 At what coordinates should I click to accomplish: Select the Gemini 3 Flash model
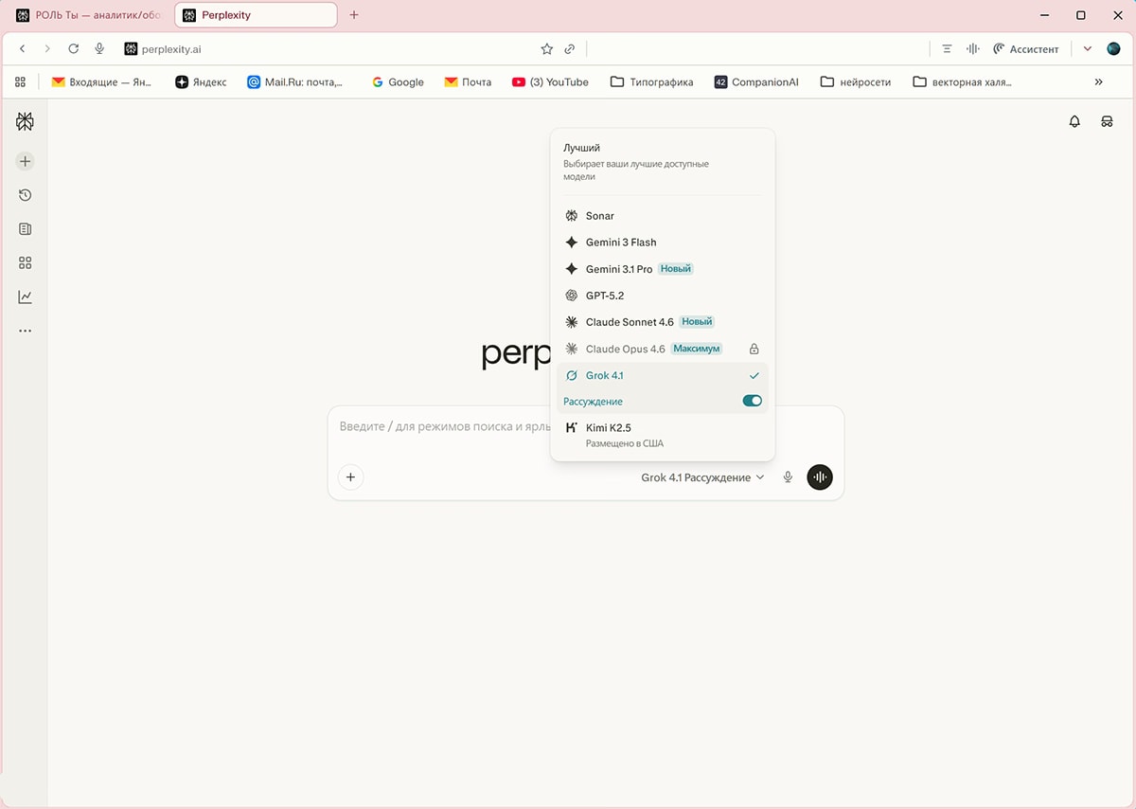pyautogui.click(x=663, y=243)
